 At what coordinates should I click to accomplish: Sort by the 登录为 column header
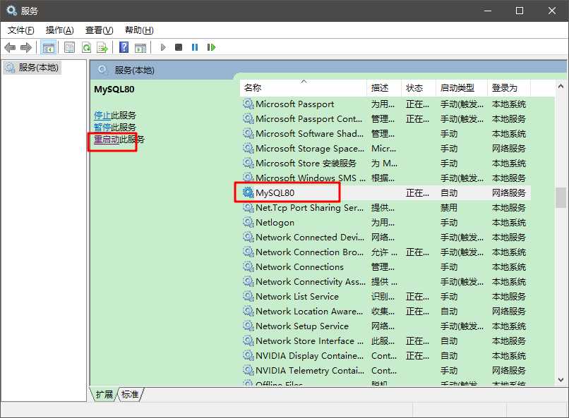click(x=509, y=87)
